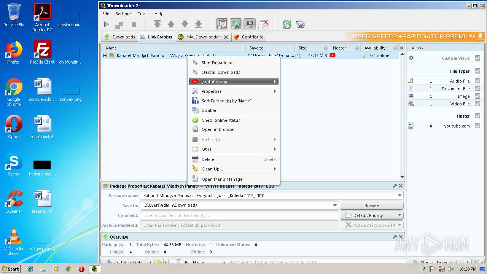
Task: Click table column settings gear icon
Action: 401,48
